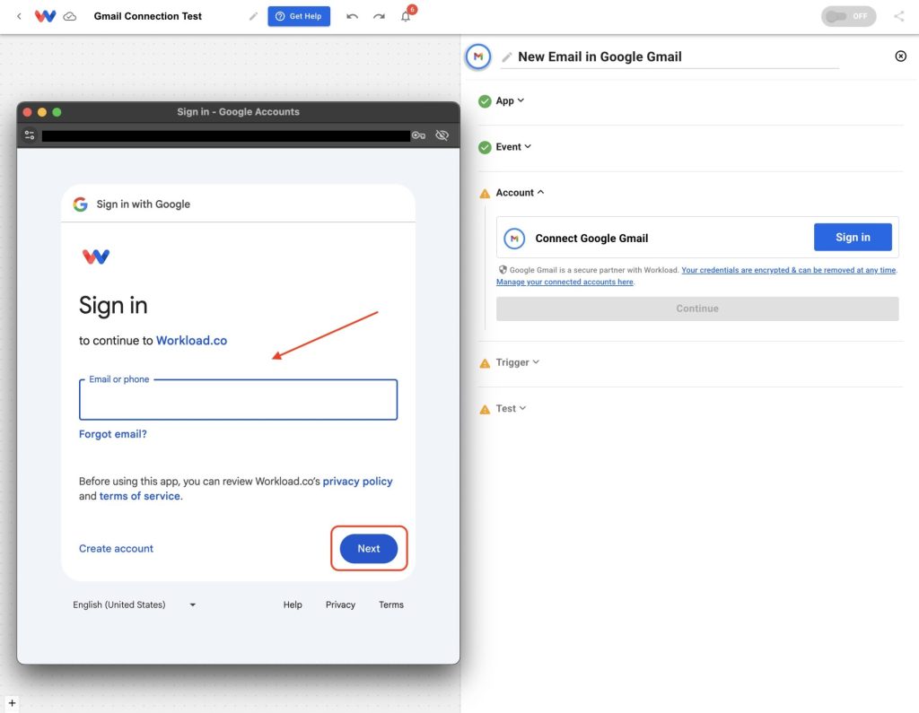Click the Help footer link

pyautogui.click(x=293, y=604)
